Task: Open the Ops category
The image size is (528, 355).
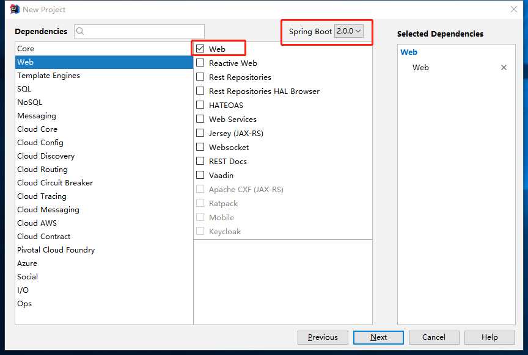Action: [x=104, y=304]
